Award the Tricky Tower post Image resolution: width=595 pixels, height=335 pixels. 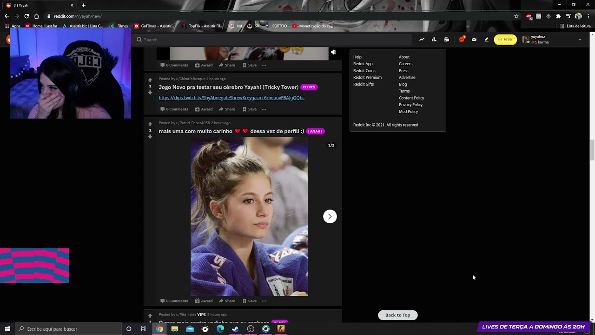[204, 109]
